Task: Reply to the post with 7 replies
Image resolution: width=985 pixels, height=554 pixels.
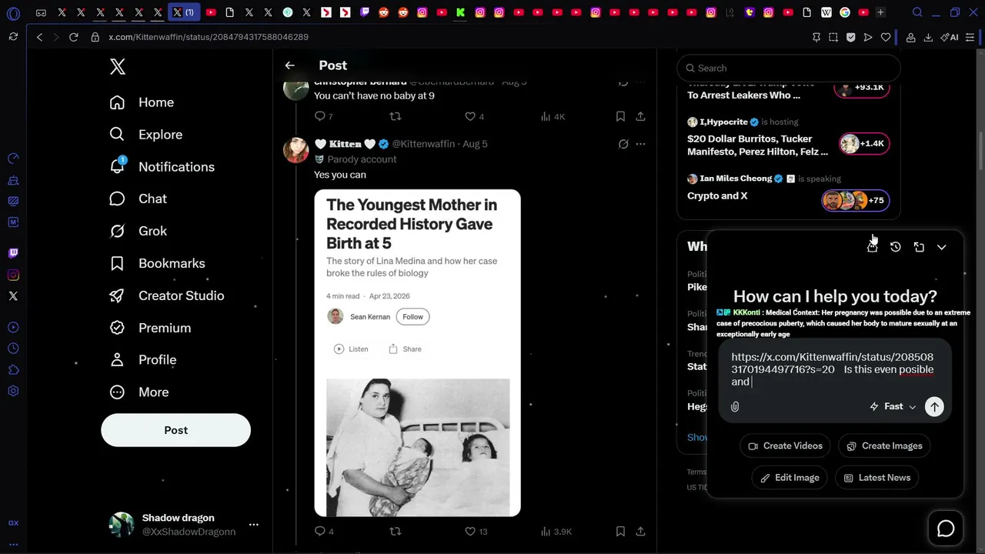Action: point(324,116)
